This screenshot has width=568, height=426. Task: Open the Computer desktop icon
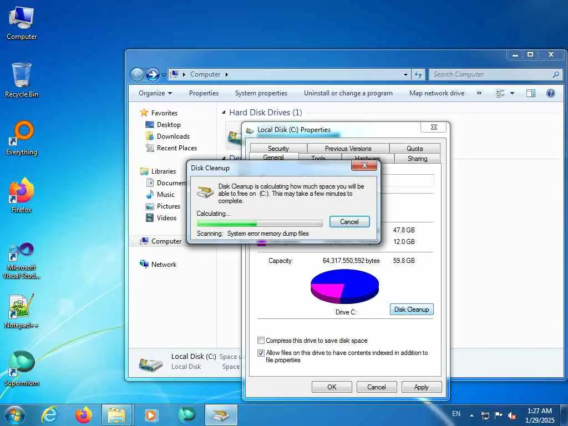tap(22, 23)
